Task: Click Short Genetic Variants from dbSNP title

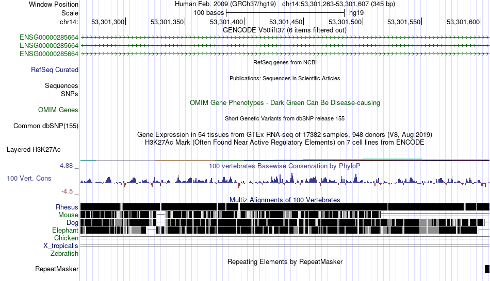Action: [285, 118]
